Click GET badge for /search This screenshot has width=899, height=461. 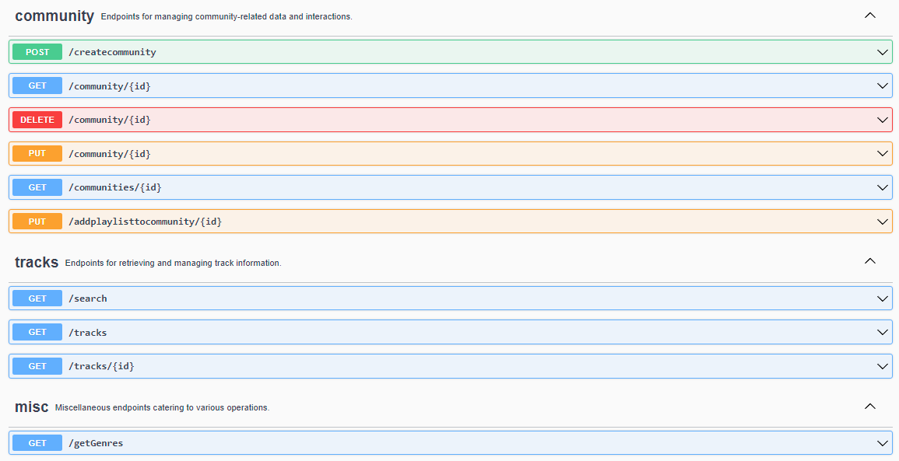tap(37, 299)
